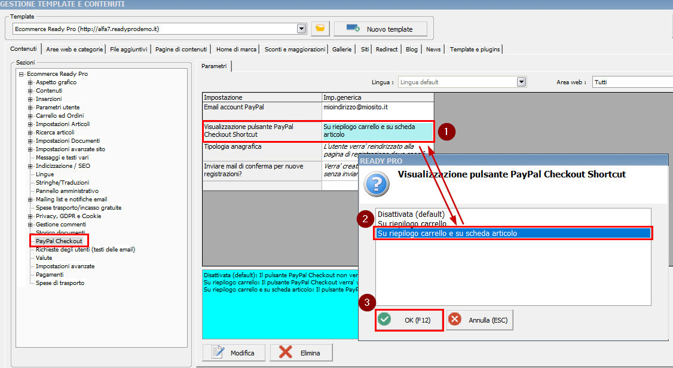Click the red cross icon on the Elimina button
This screenshot has width=673, height=368.
click(286, 352)
